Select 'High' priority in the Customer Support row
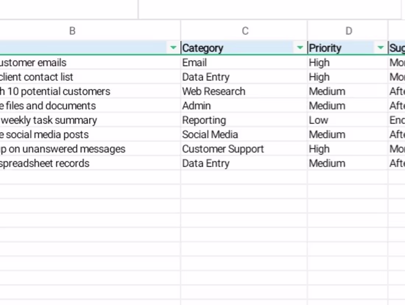Image resolution: width=405 pixels, height=305 pixels. click(x=348, y=149)
